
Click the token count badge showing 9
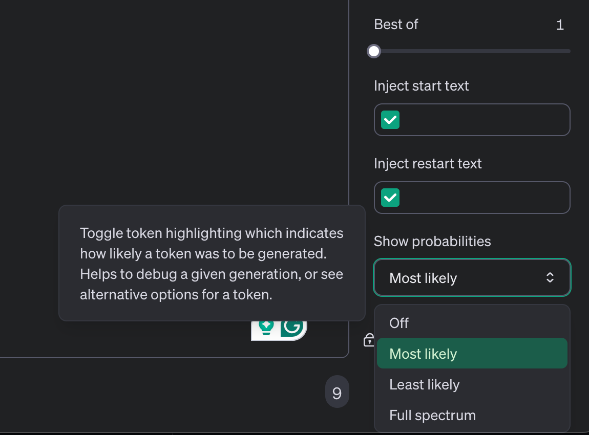point(336,393)
